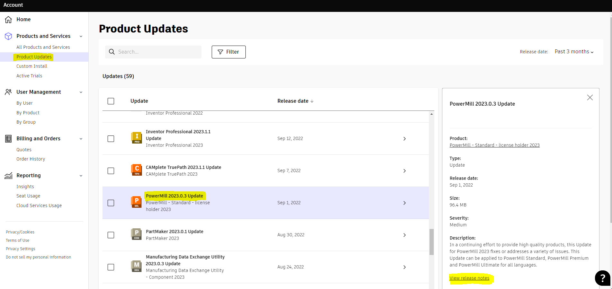Click the PartMaker EDM product icon
The width and height of the screenshot is (612, 289).
click(137, 234)
